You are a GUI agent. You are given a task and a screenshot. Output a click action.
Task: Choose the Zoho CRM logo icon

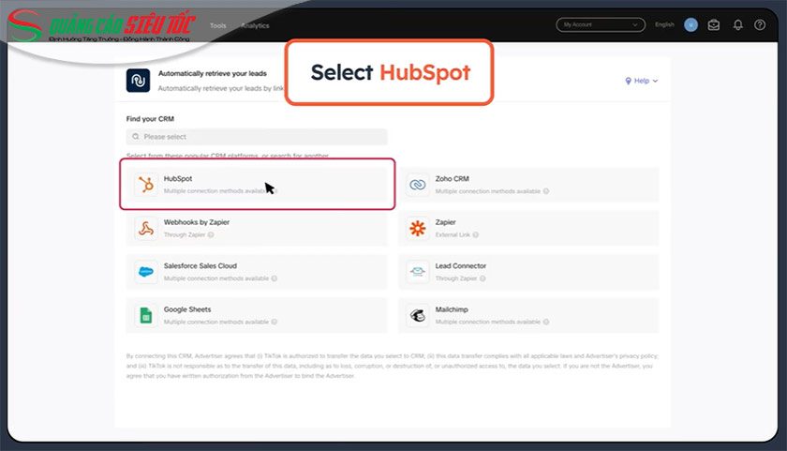(418, 185)
